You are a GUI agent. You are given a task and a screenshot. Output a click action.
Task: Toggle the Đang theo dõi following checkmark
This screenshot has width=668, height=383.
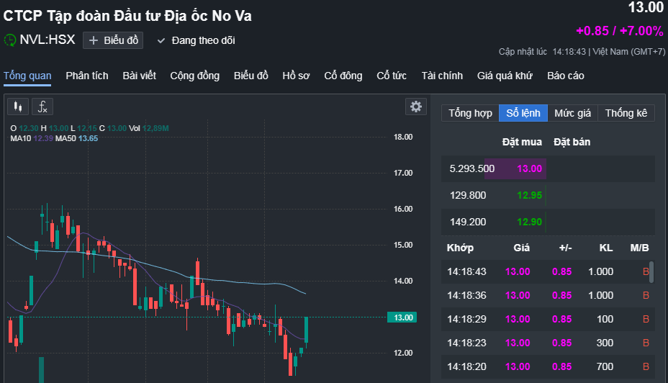[x=161, y=40]
